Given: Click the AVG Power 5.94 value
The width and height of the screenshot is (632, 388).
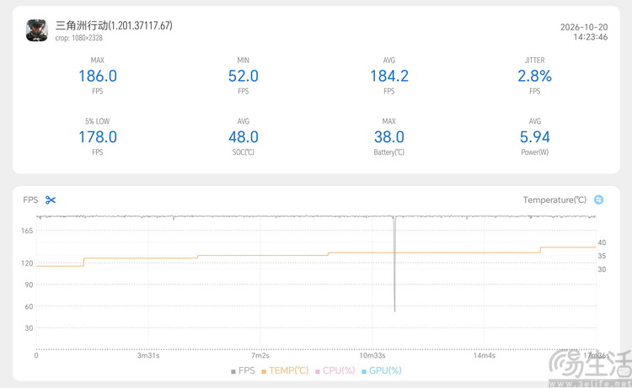Looking at the screenshot, I should (534, 137).
